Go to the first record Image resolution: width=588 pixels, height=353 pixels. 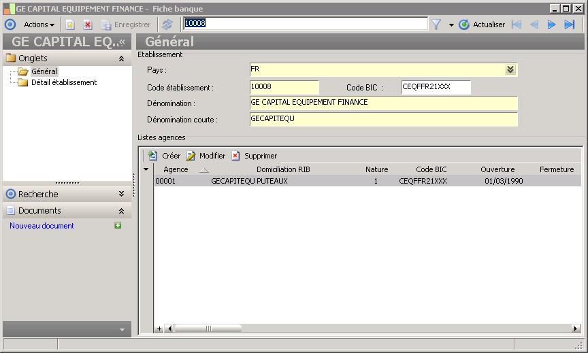point(517,24)
